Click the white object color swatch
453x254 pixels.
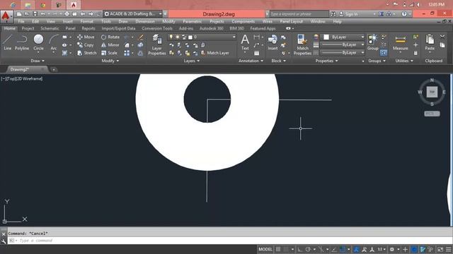pyautogui.click(x=326, y=37)
